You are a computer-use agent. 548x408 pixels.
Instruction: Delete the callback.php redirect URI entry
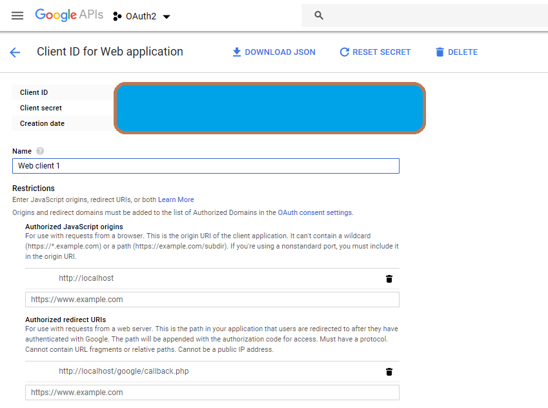click(389, 372)
